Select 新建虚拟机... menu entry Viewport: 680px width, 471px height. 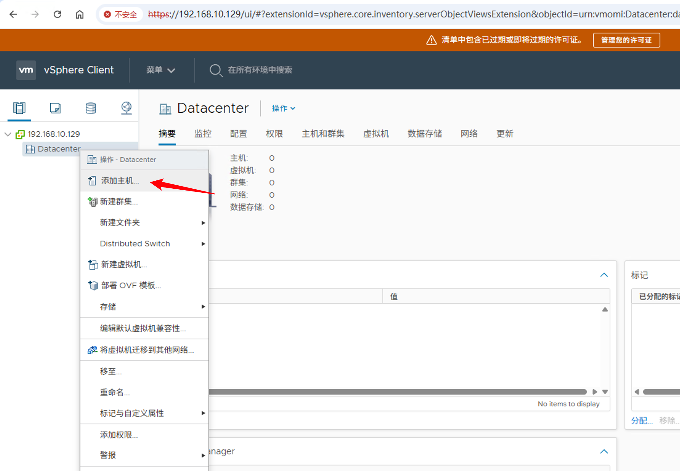pyautogui.click(x=144, y=264)
